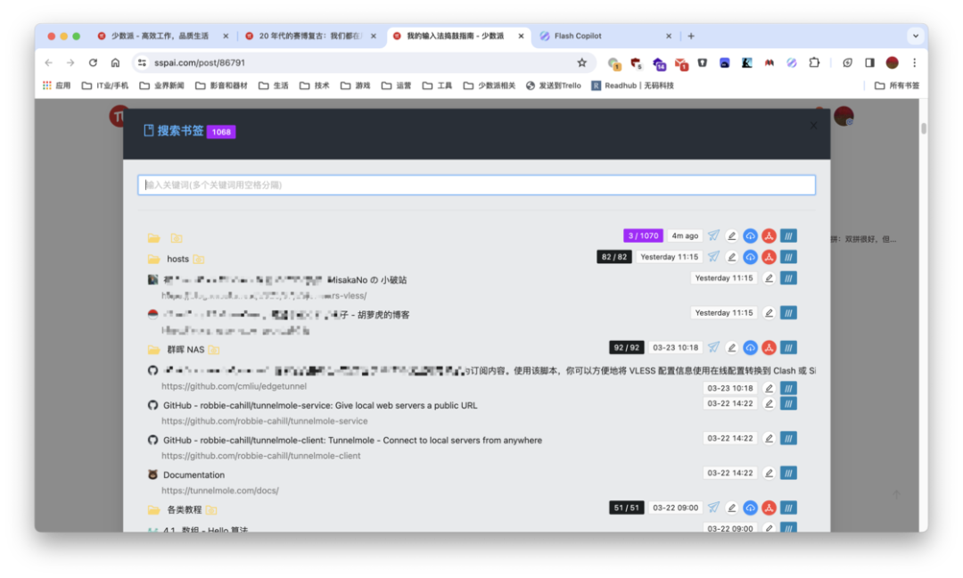Image resolution: width=963 pixels, height=578 pixels.
Task: Open the tunnelmole-client GitHub bookmark title
Action: pos(352,441)
